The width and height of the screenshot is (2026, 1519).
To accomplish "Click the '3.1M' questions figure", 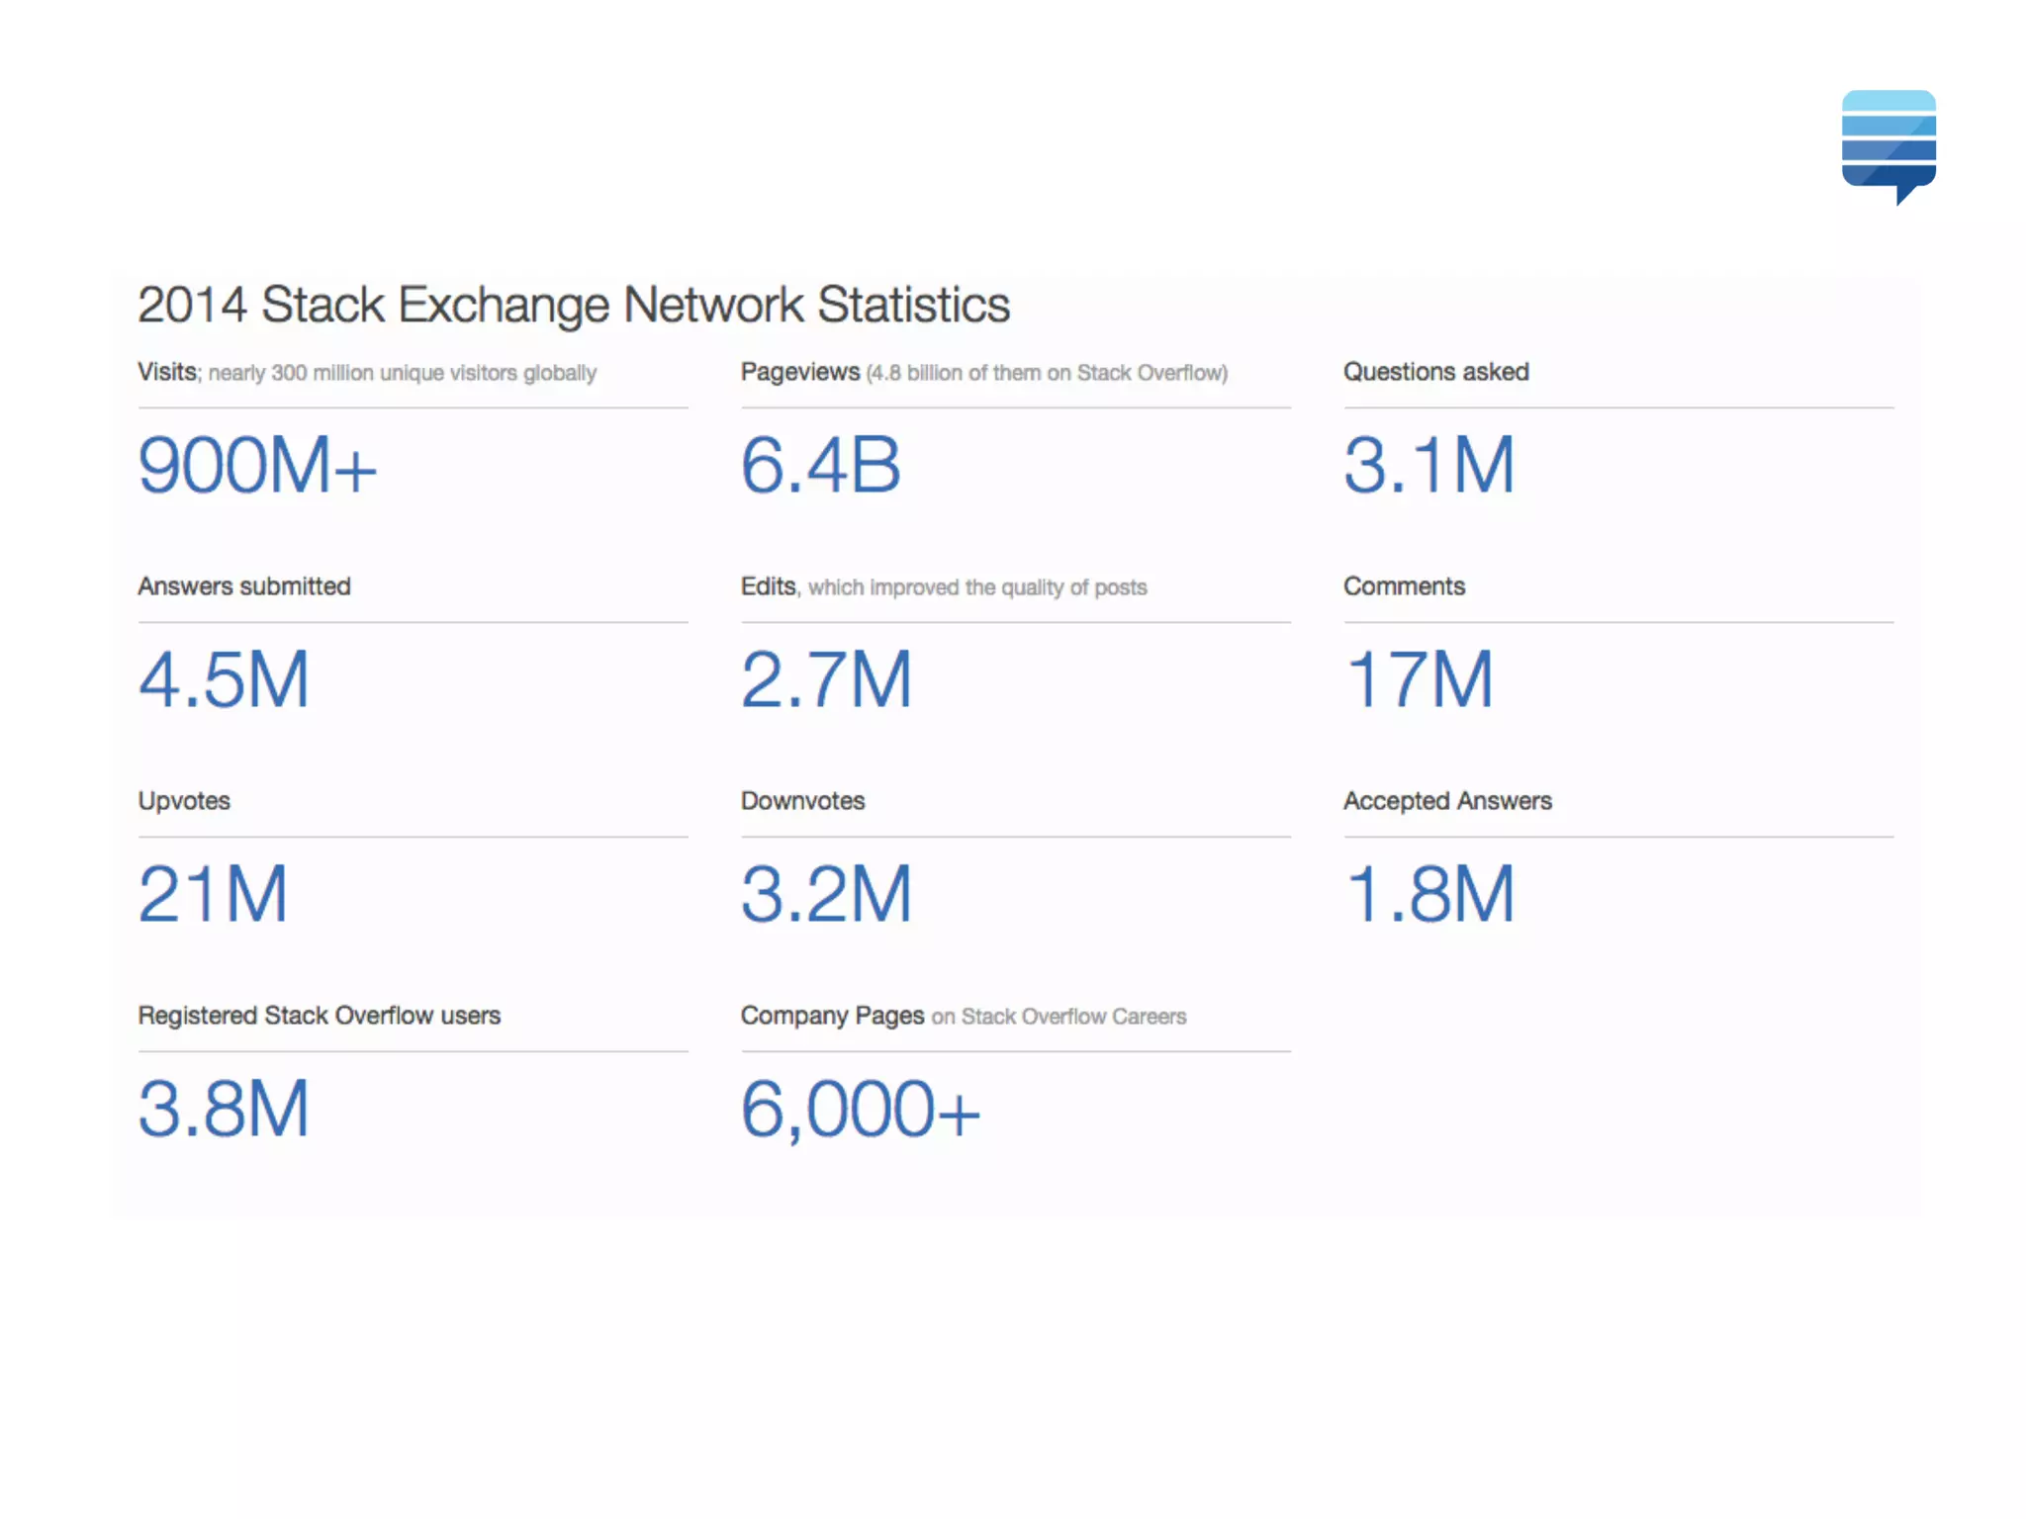I will coord(1429,465).
